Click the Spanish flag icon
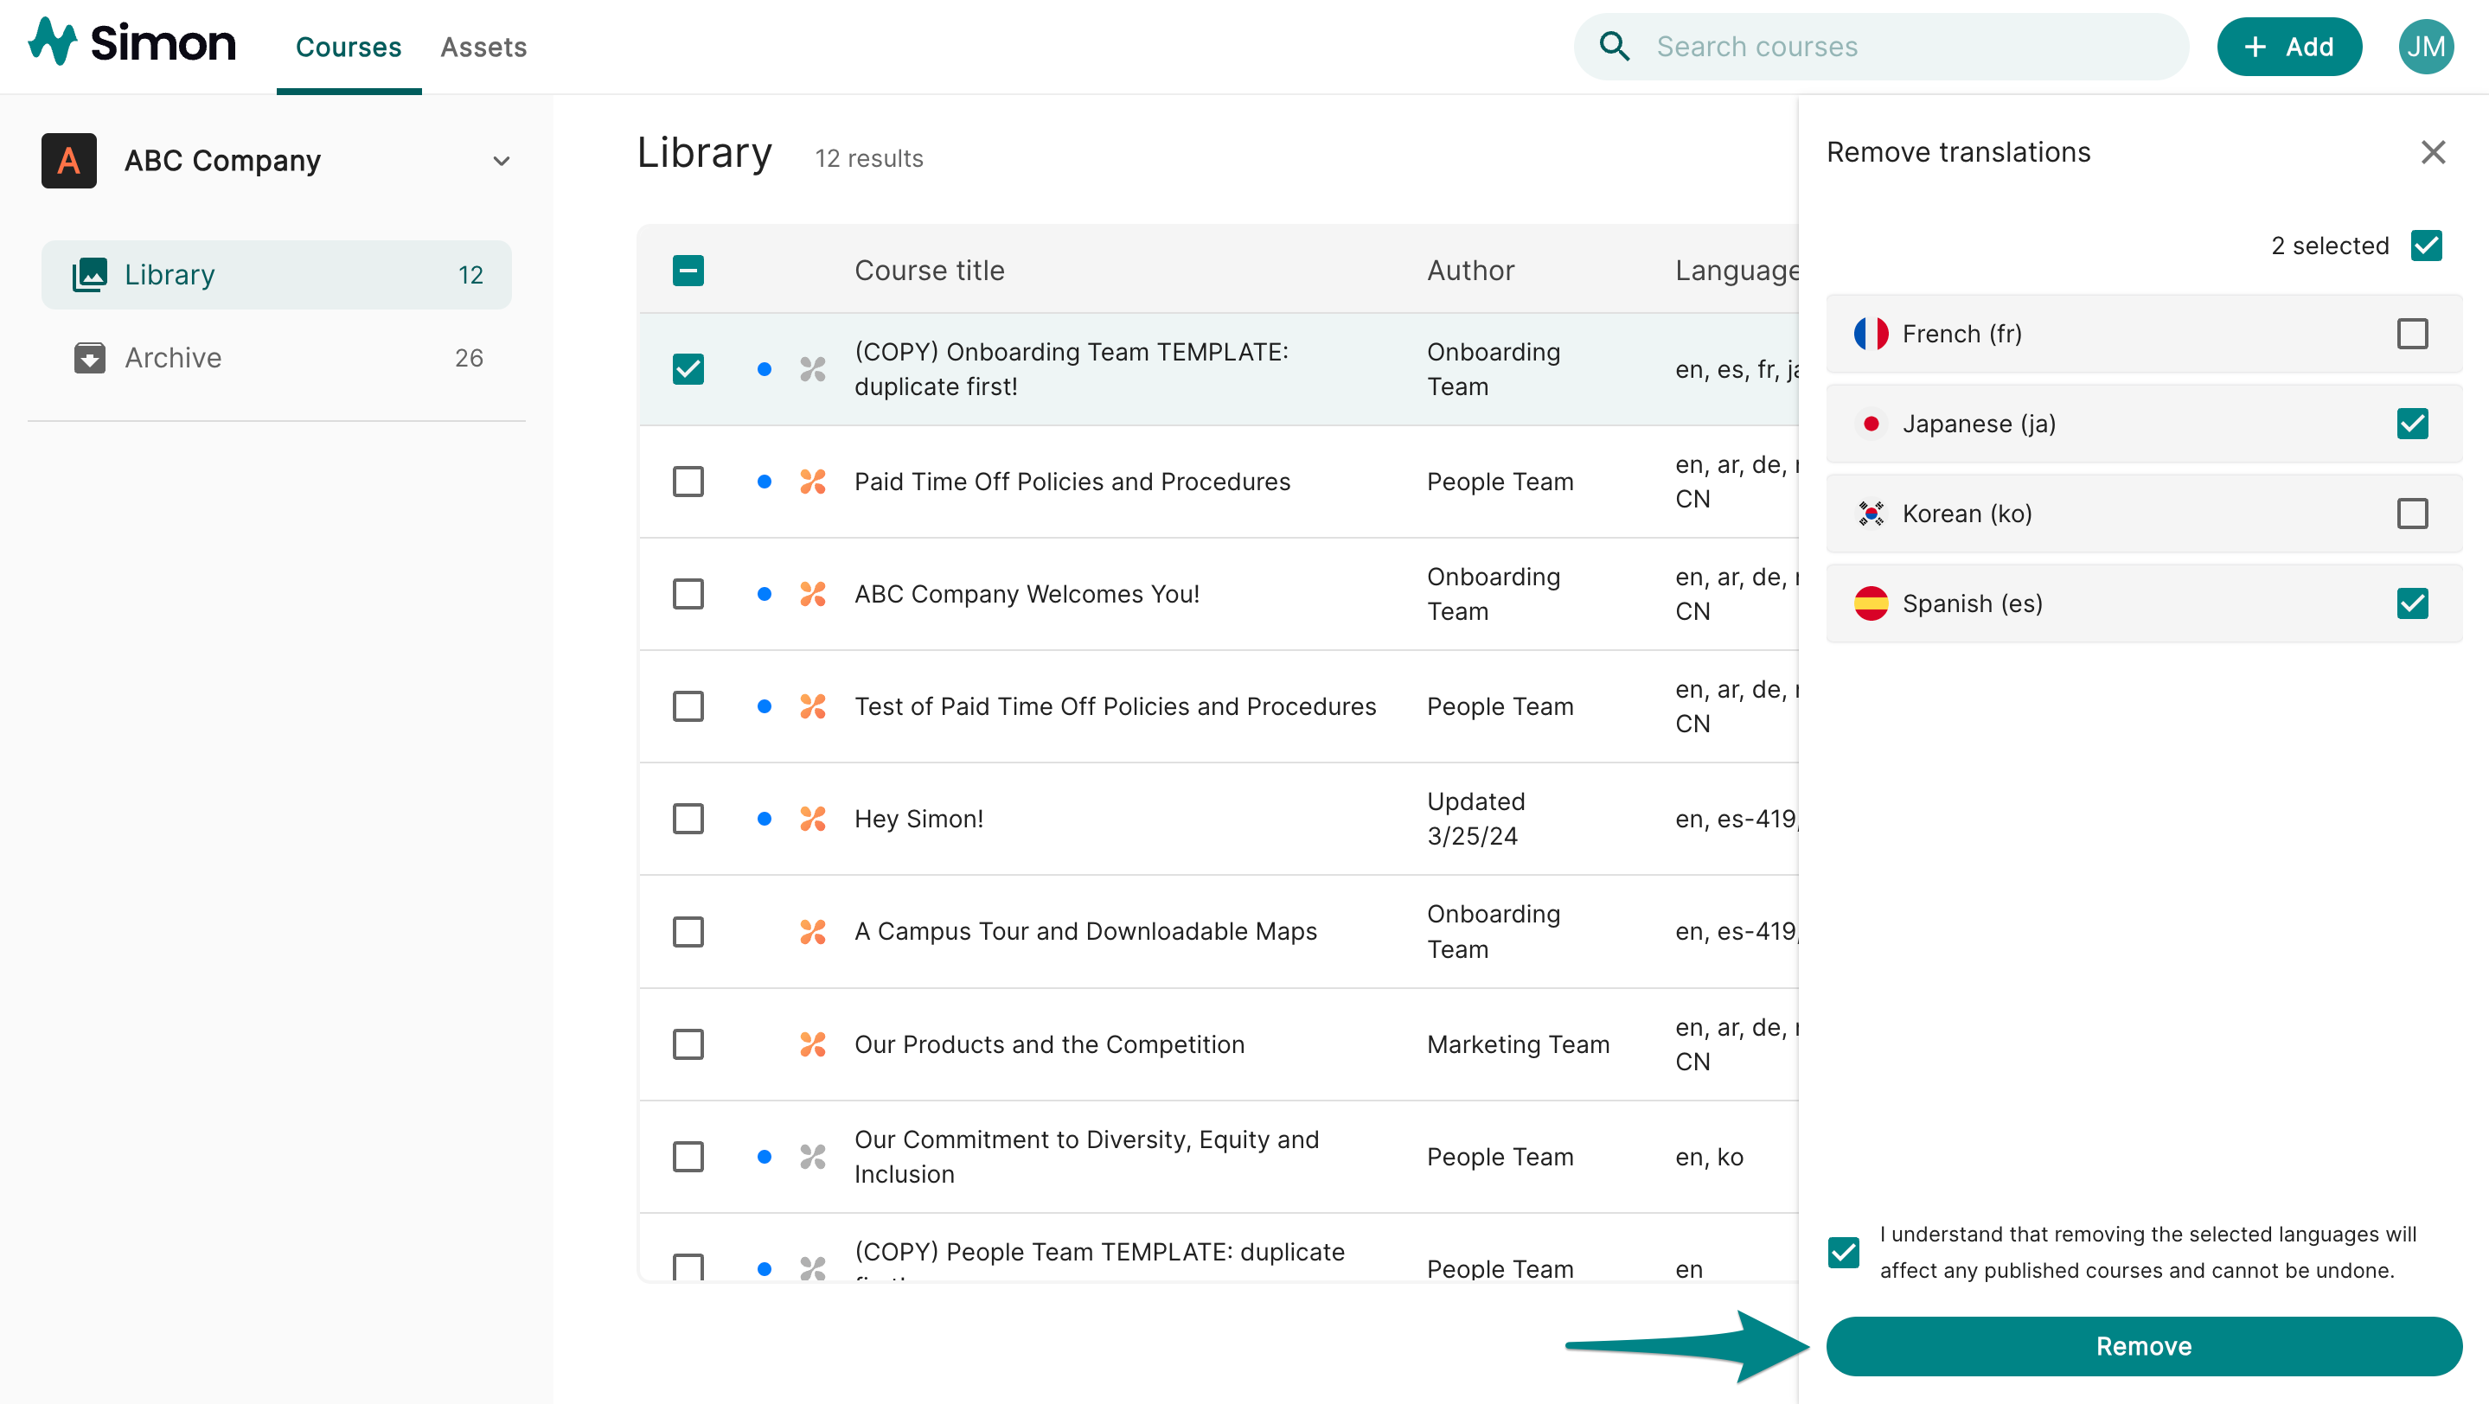The width and height of the screenshot is (2489, 1404). pyautogui.click(x=1871, y=603)
